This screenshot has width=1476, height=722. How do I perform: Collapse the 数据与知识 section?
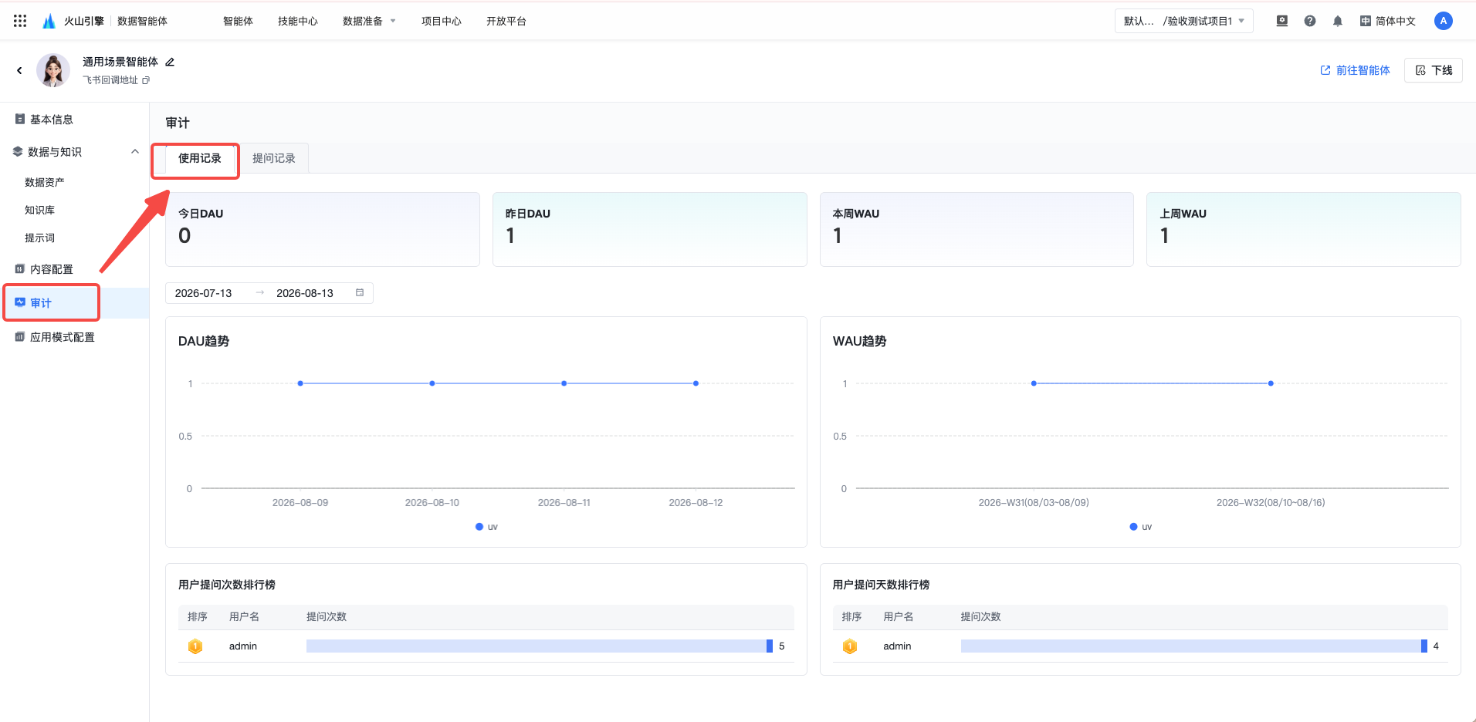click(135, 151)
